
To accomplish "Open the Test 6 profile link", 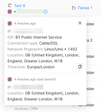I will pyautogui.click(x=20, y=6).
